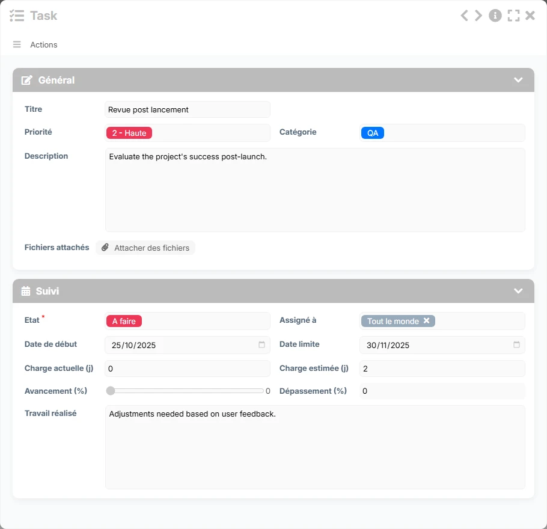Collapse the Suivi section
The image size is (547, 529).
(x=518, y=291)
